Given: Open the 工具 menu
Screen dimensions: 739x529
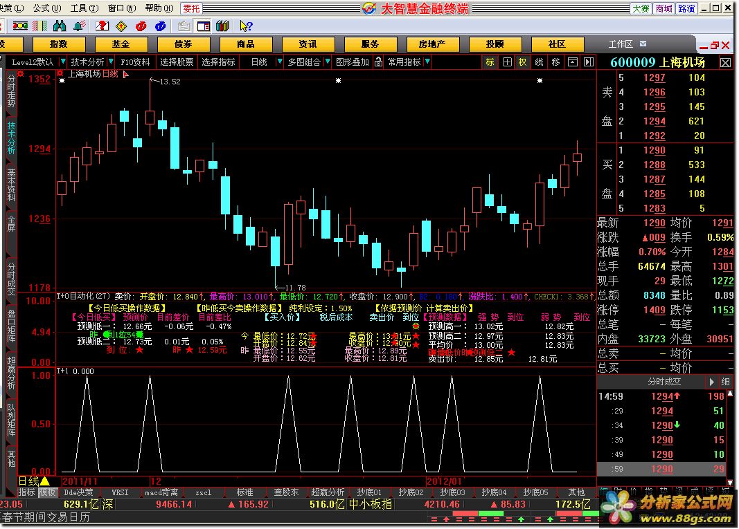Looking at the screenshot, I should point(84,8).
